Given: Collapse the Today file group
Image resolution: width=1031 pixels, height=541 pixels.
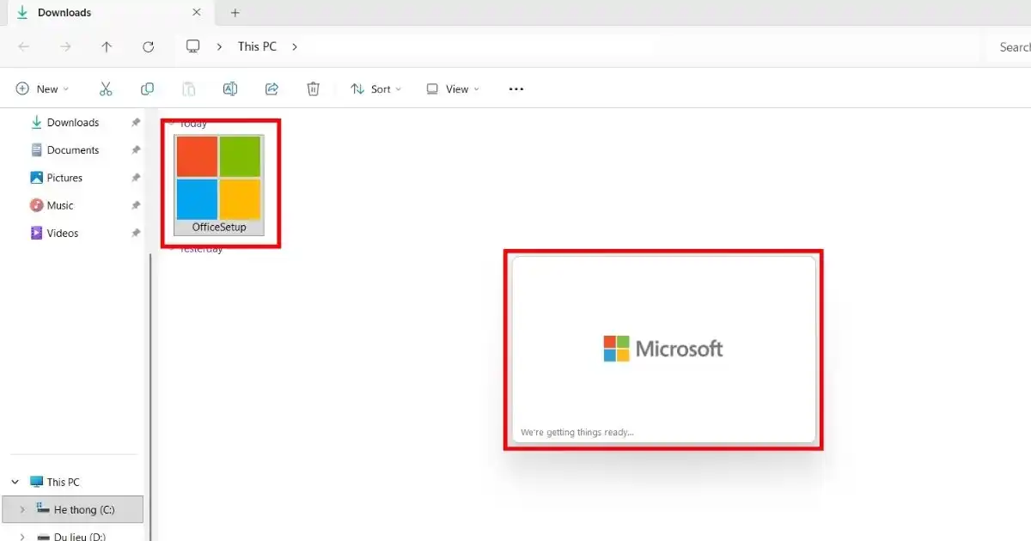Looking at the screenshot, I should click(x=172, y=124).
